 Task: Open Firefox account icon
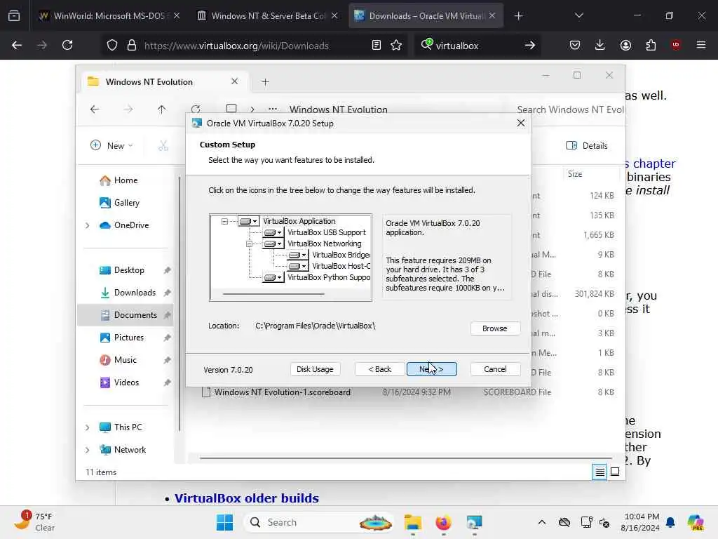point(625,46)
